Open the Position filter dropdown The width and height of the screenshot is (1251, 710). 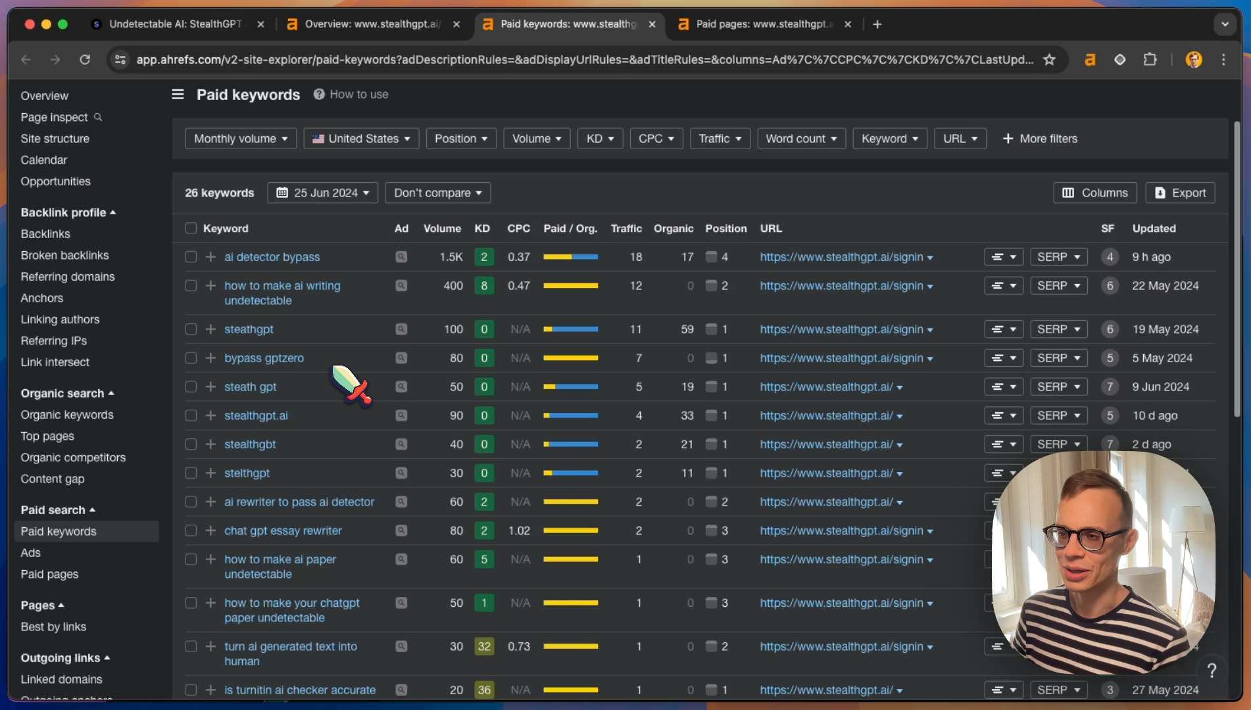(461, 139)
